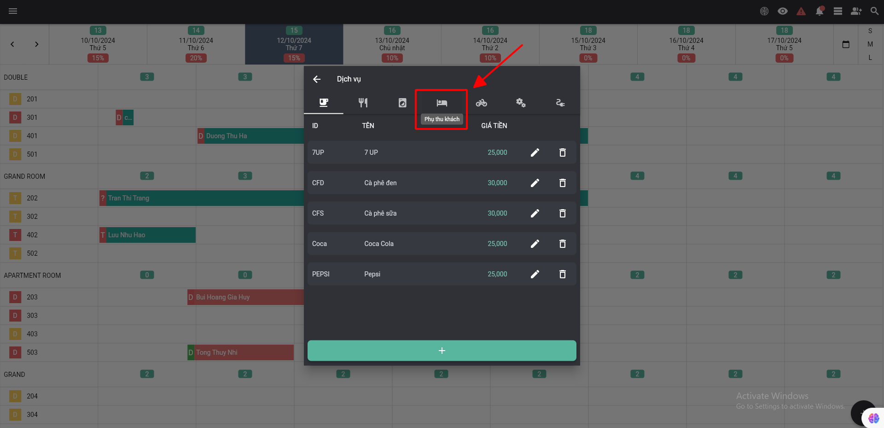The width and height of the screenshot is (884, 428).
Task: Open search with the magnifier icon
Action: click(874, 11)
